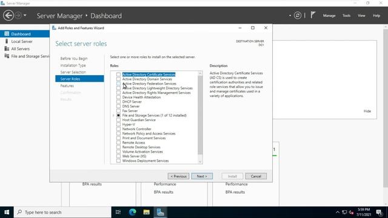Open File Explorer from the taskbar
This screenshot has width=388, height=218.
point(147,213)
